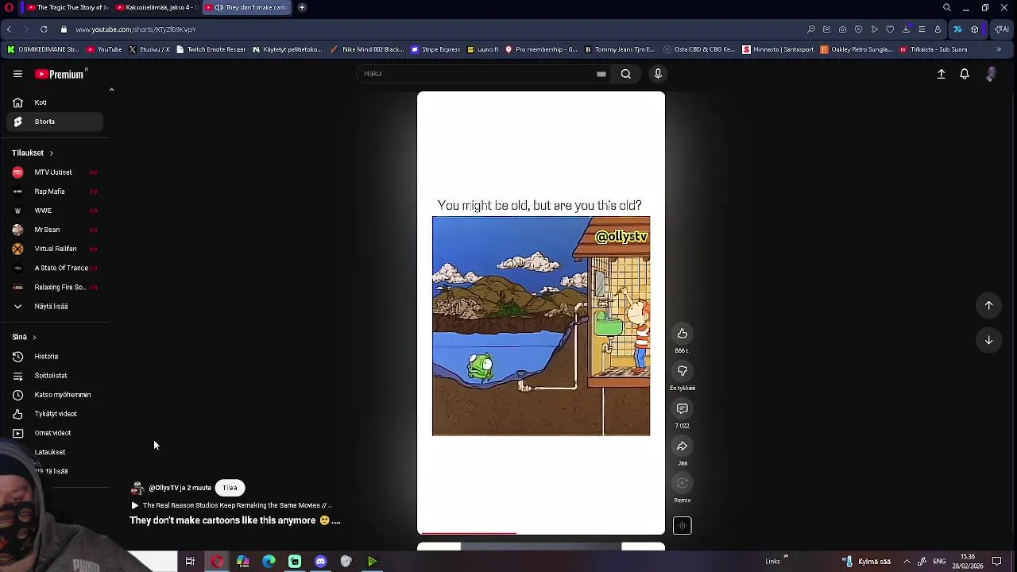Open linked video The Real Reason Studios
The image size is (1017, 572).
[231, 505]
